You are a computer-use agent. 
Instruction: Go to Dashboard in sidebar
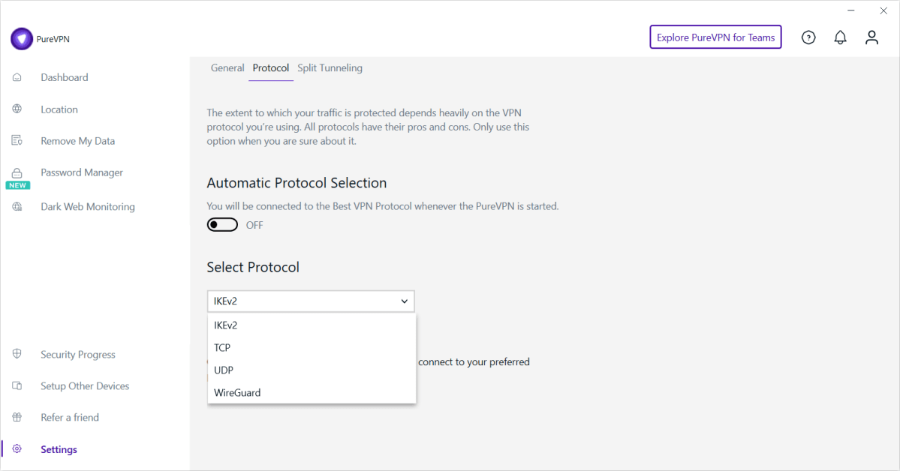pos(65,77)
